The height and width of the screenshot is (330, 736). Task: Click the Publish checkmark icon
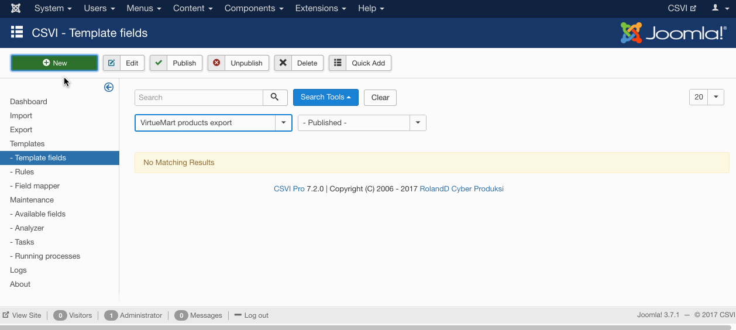click(x=159, y=63)
